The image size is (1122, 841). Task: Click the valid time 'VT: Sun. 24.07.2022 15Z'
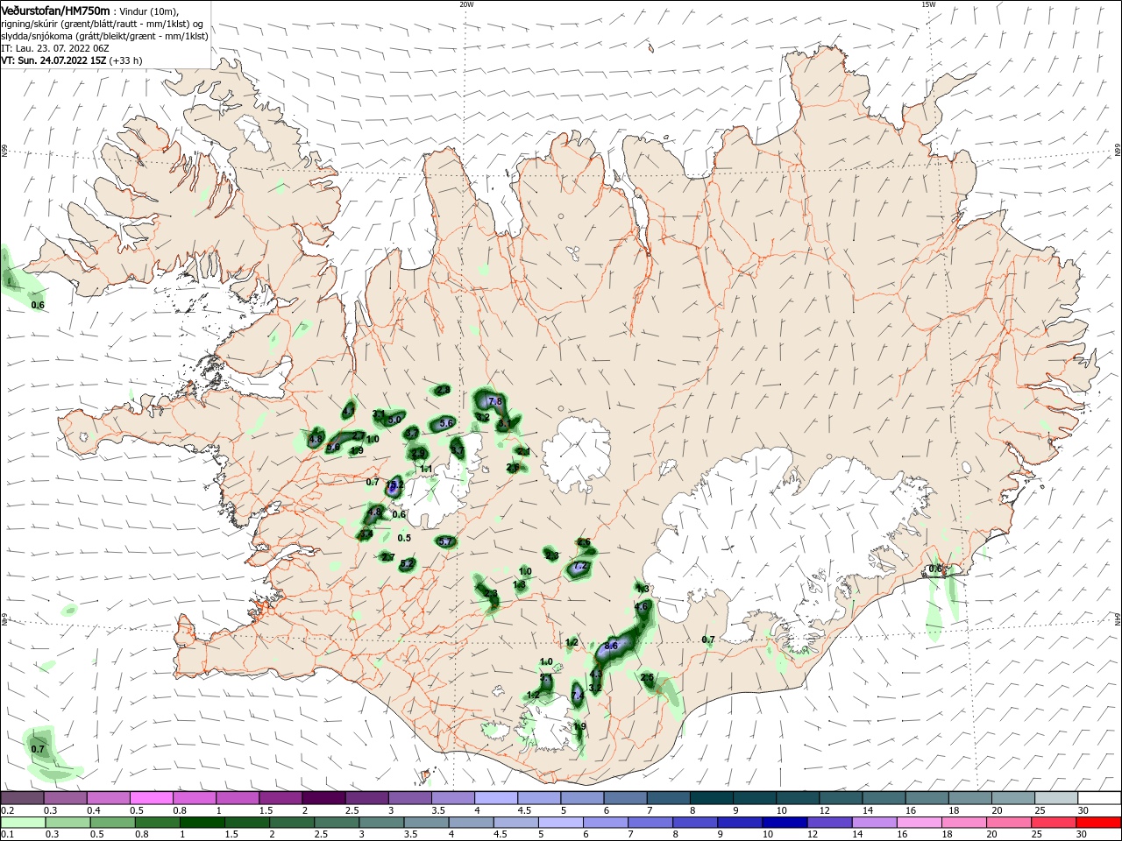[54, 60]
